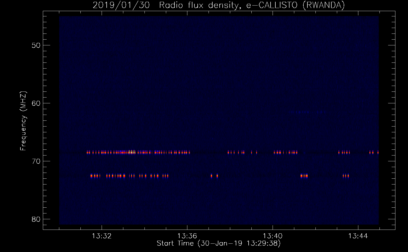Click the 13:44 time tick label
This screenshot has height=252, width=408.
[358, 236]
